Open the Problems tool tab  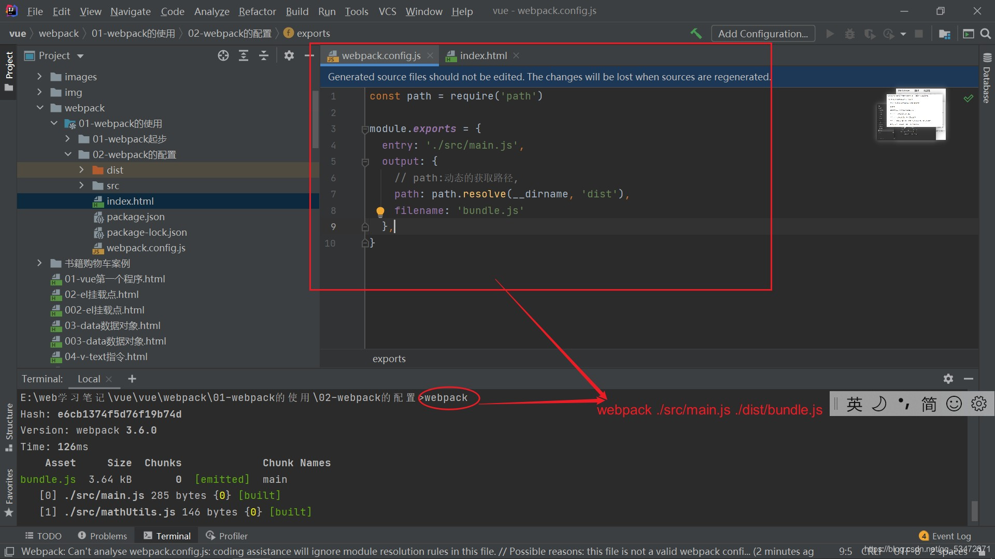pyautogui.click(x=102, y=536)
